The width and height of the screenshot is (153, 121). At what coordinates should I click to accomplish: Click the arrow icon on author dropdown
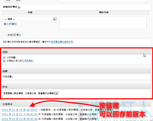57,93
